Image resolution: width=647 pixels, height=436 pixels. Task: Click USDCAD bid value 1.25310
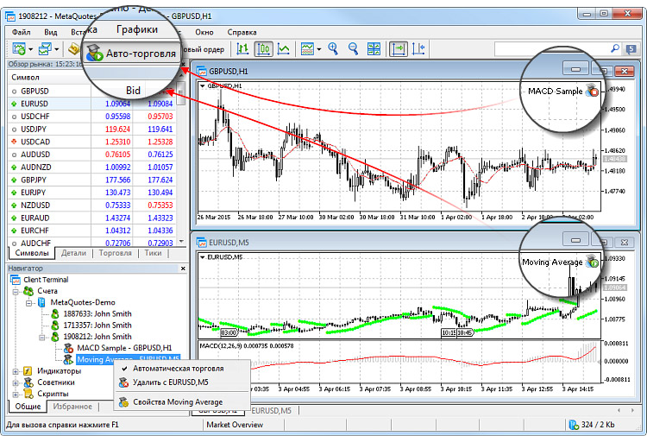coord(117,142)
